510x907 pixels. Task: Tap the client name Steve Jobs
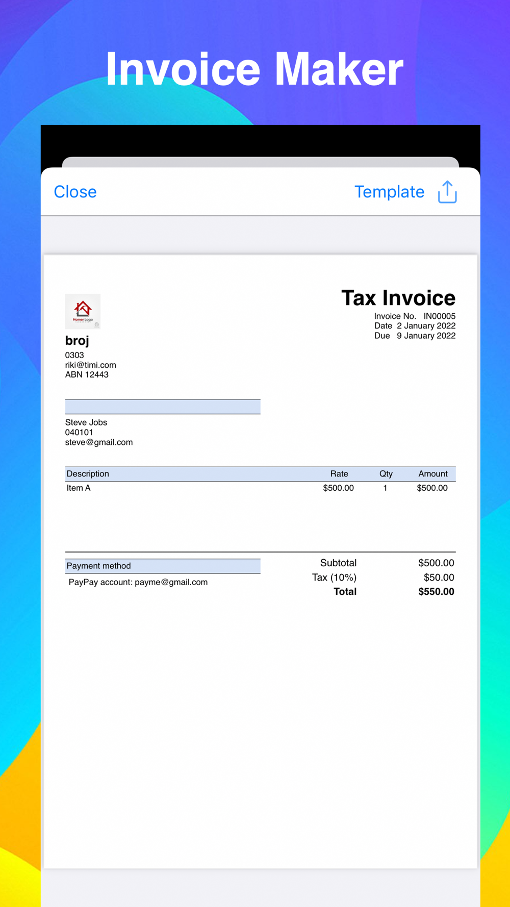click(x=86, y=422)
